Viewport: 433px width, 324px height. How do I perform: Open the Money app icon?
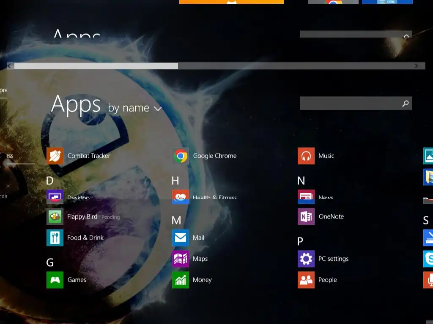[181, 280]
